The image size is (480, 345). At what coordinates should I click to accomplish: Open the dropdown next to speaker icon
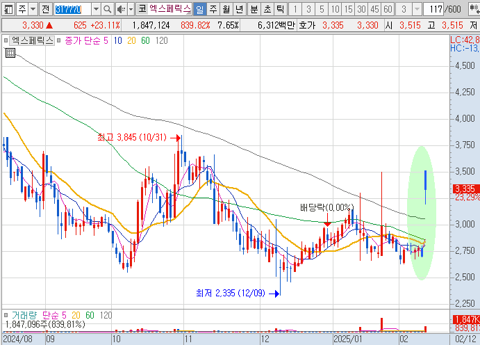point(131,9)
